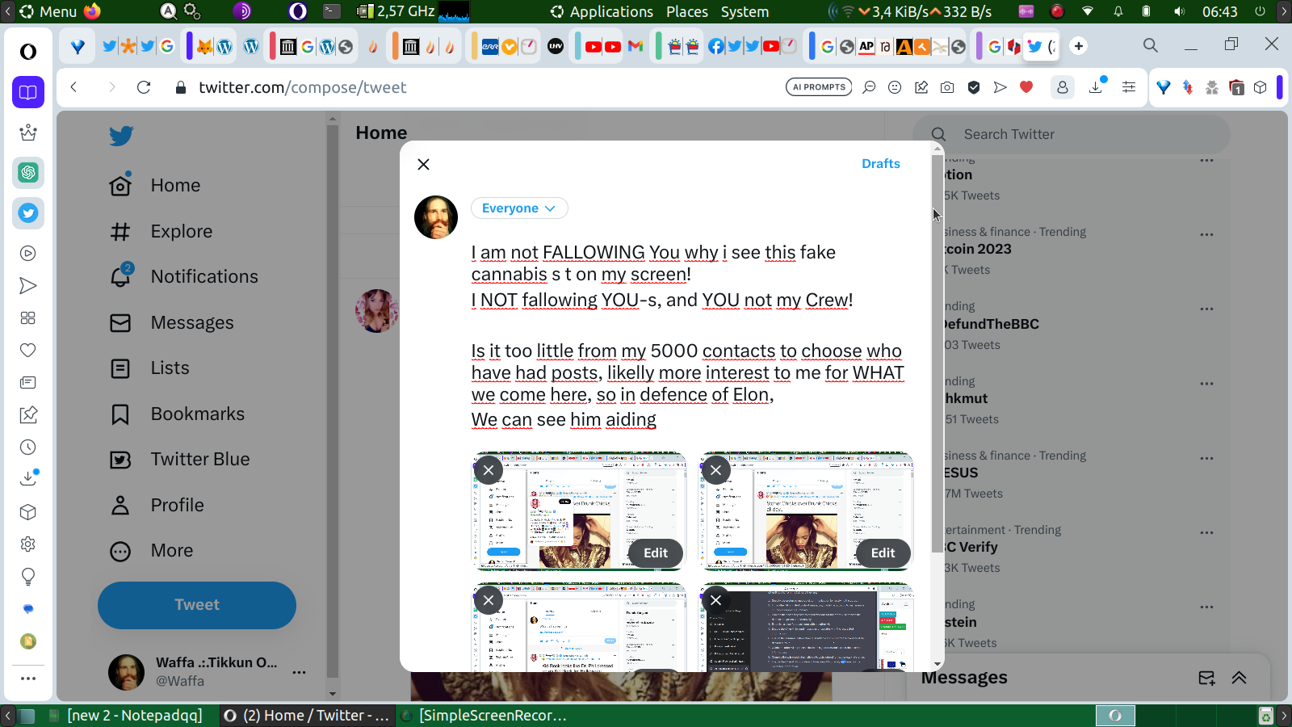The height and width of the screenshot is (727, 1292).
Task: Remove the third attached screenshot
Action: coord(489,600)
